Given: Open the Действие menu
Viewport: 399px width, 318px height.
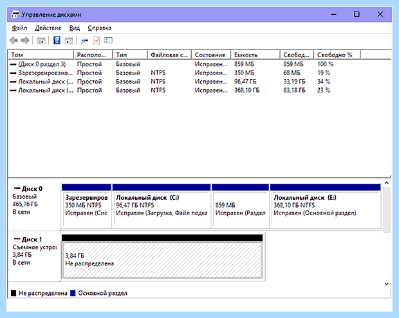Looking at the screenshot, I should point(48,28).
